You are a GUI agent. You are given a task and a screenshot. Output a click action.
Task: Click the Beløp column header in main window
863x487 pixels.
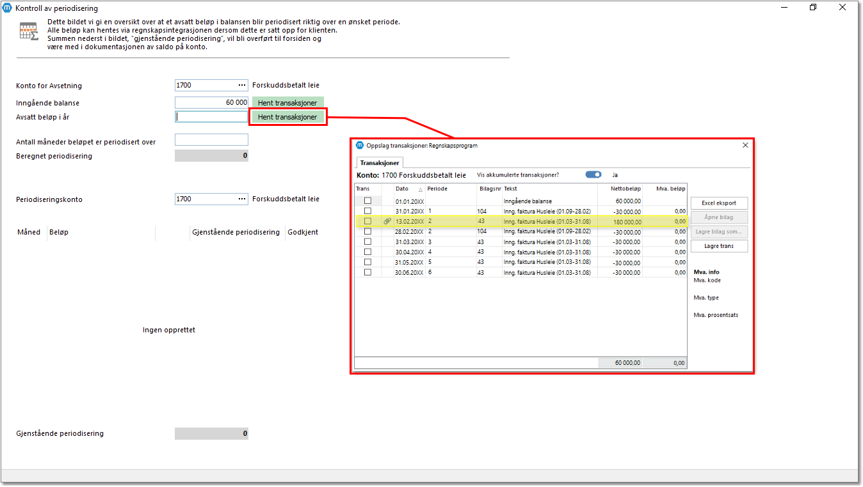click(59, 232)
